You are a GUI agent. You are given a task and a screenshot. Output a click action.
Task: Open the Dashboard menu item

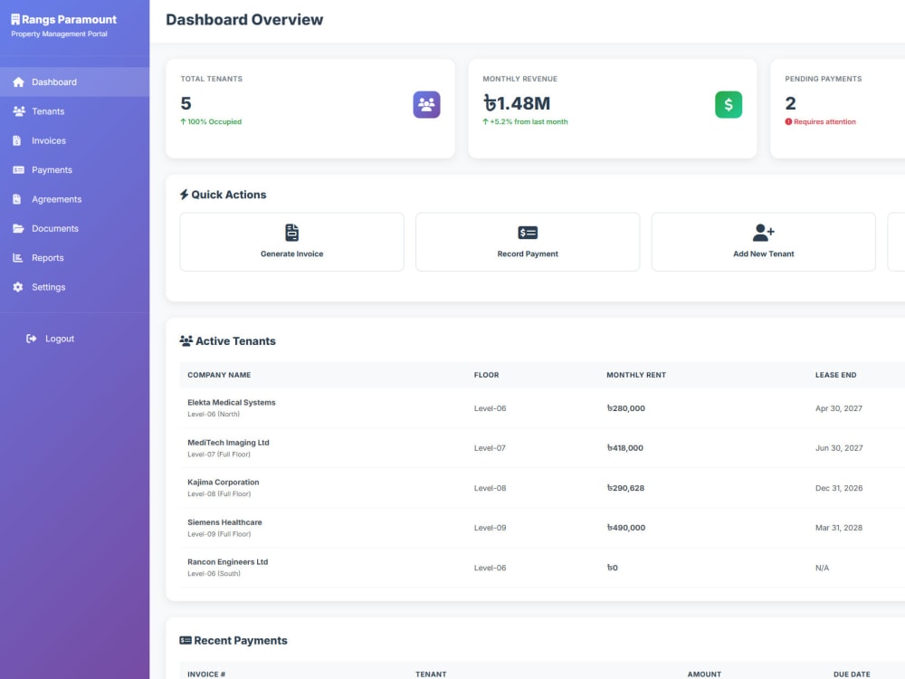click(x=74, y=82)
